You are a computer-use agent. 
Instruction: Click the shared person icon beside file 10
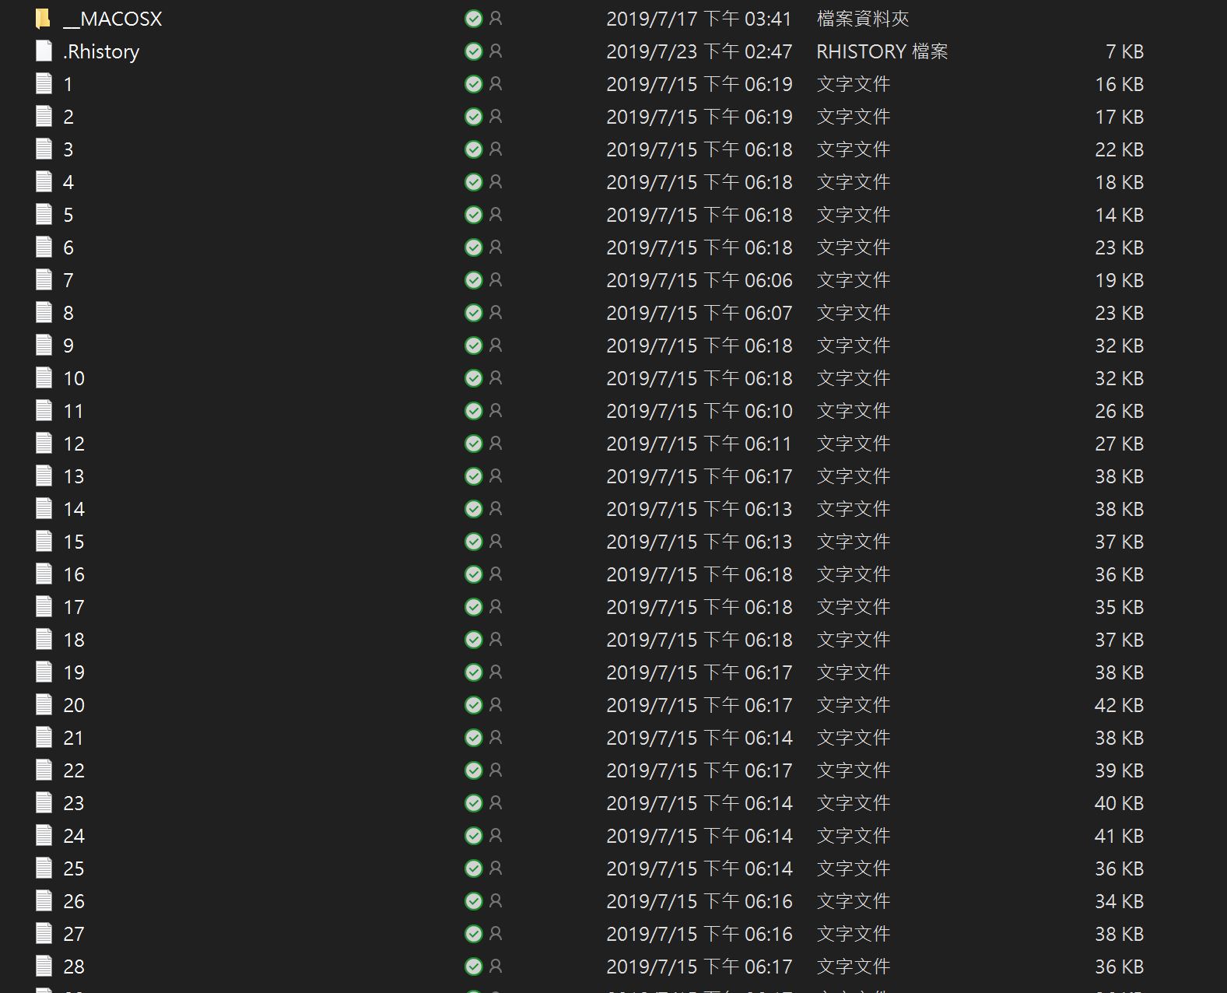(x=496, y=378)
